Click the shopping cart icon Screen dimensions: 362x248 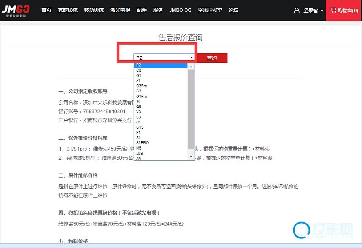tap(333, 10)
